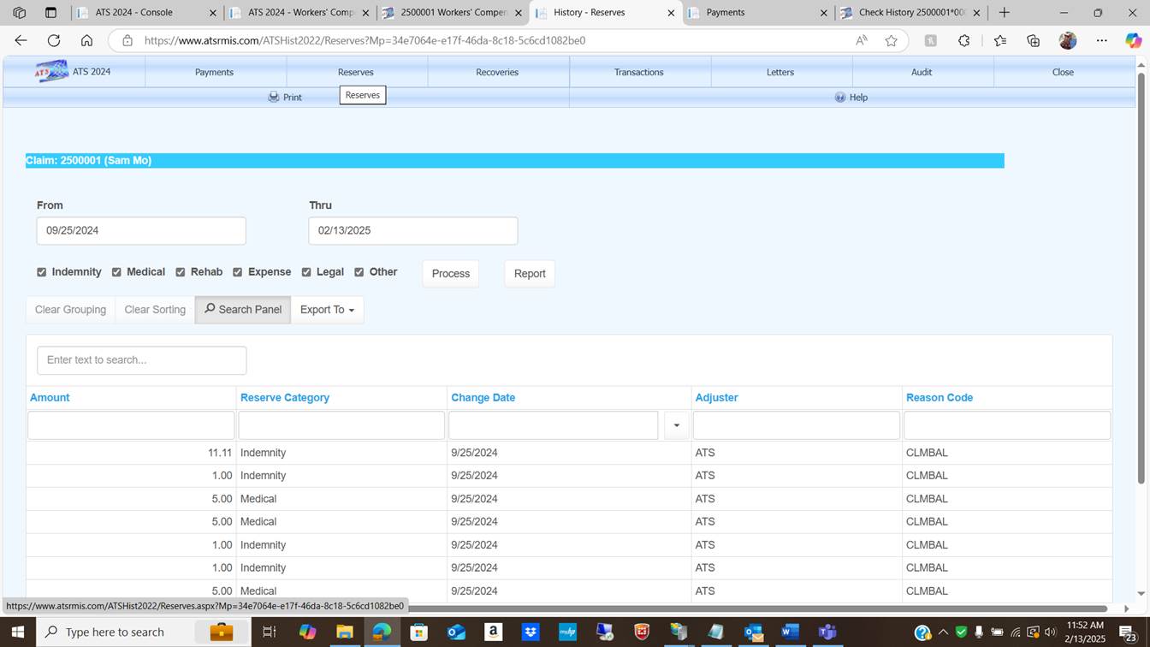Open browser extensions puzzle icon
The width and height of the screenshot is (1150, 647).
point(964,40)
